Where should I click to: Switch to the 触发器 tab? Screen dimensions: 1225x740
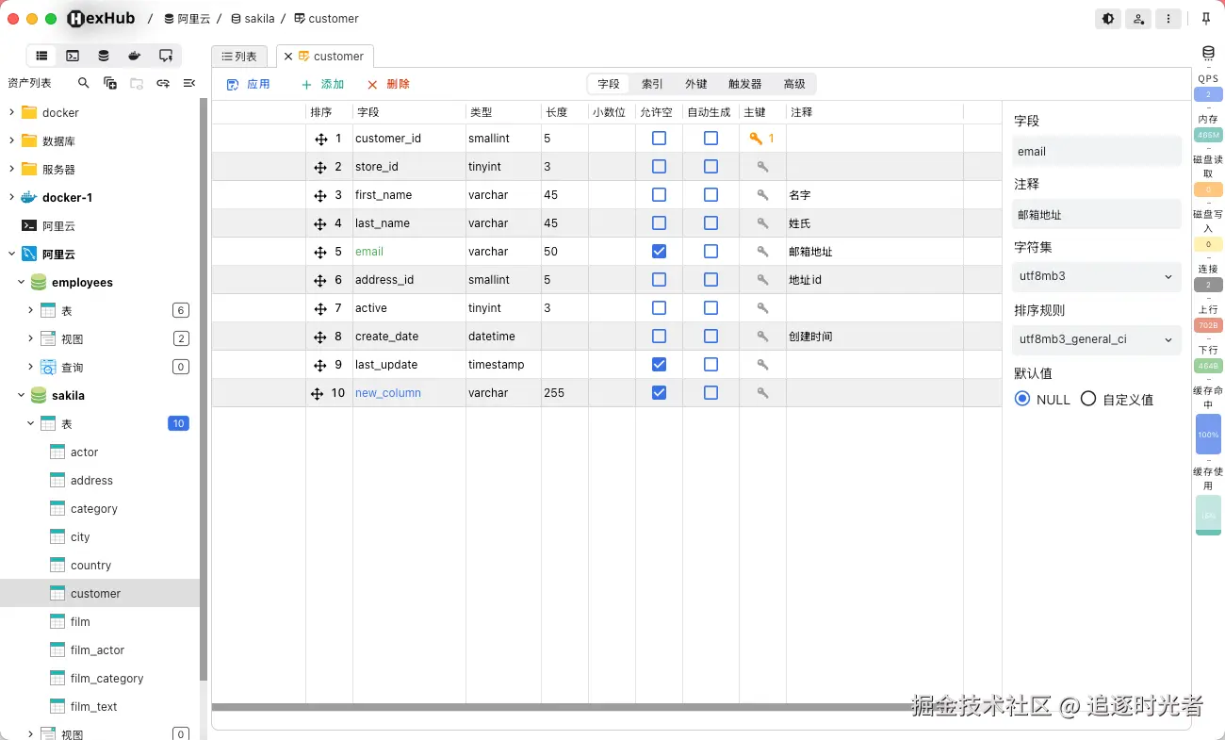click(x=744, y=84)
